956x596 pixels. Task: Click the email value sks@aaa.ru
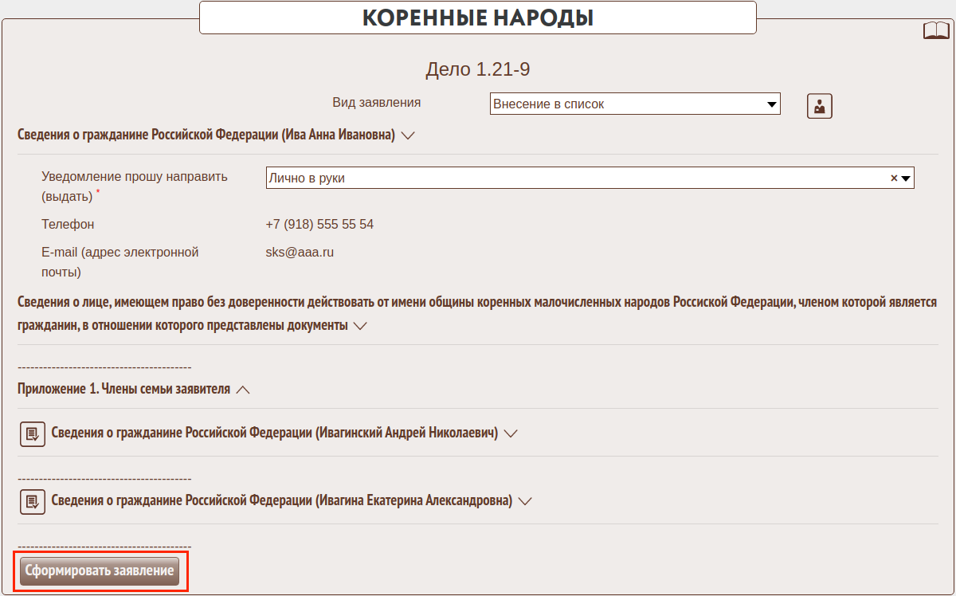pos(300,253)
